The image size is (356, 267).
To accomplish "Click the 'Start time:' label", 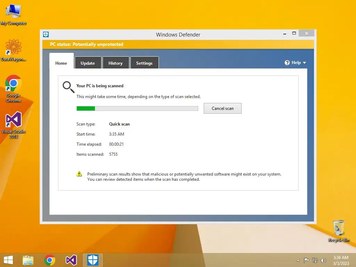I will [x=86, y=134].
